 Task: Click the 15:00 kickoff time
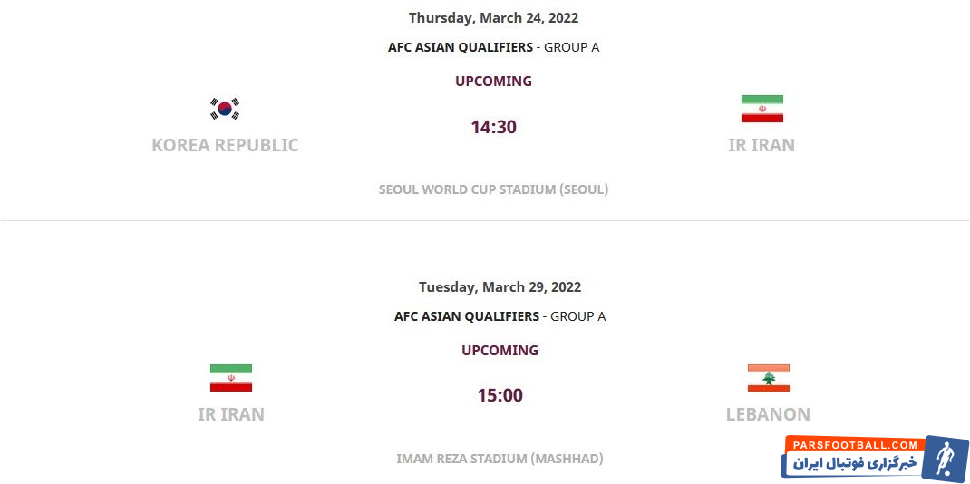(x=500, y=395)
